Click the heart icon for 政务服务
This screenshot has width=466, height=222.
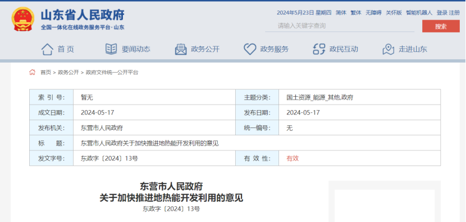250,49
